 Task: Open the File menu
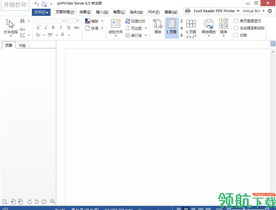(x=41, y=12)
